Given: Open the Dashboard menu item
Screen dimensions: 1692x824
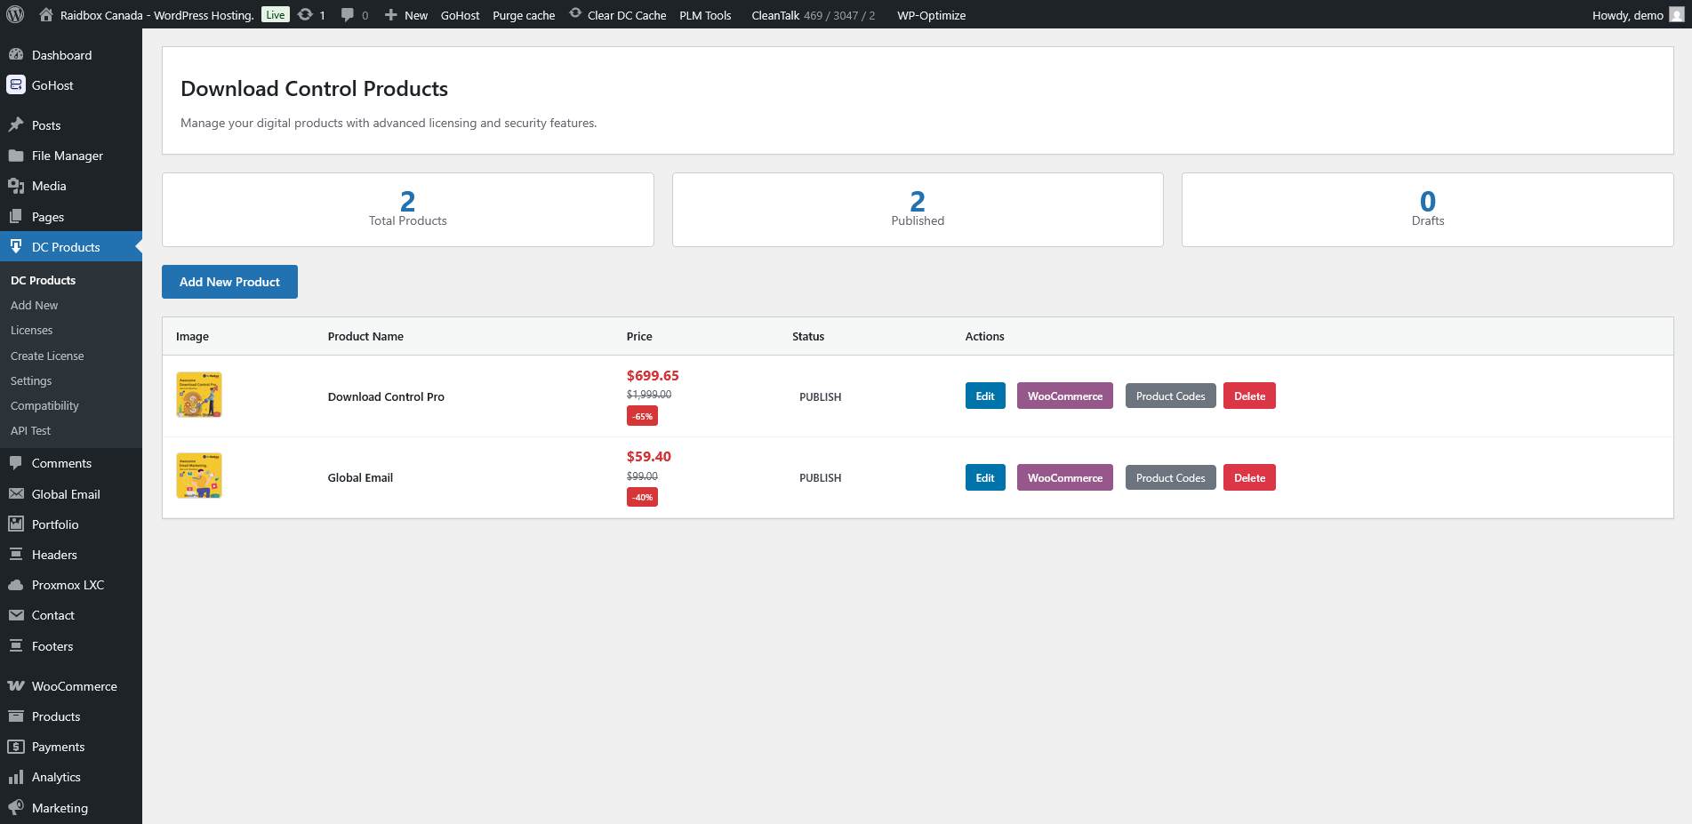Looking at the screenshot, I should coord(71,54).
